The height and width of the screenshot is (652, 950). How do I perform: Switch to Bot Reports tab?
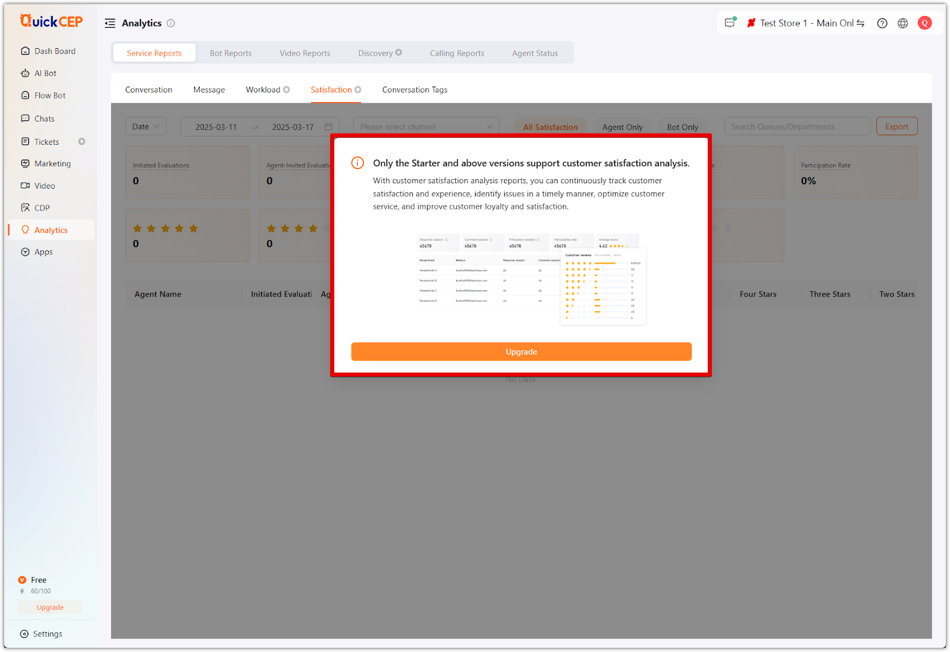pyautogui.click(x=230, y=53)
